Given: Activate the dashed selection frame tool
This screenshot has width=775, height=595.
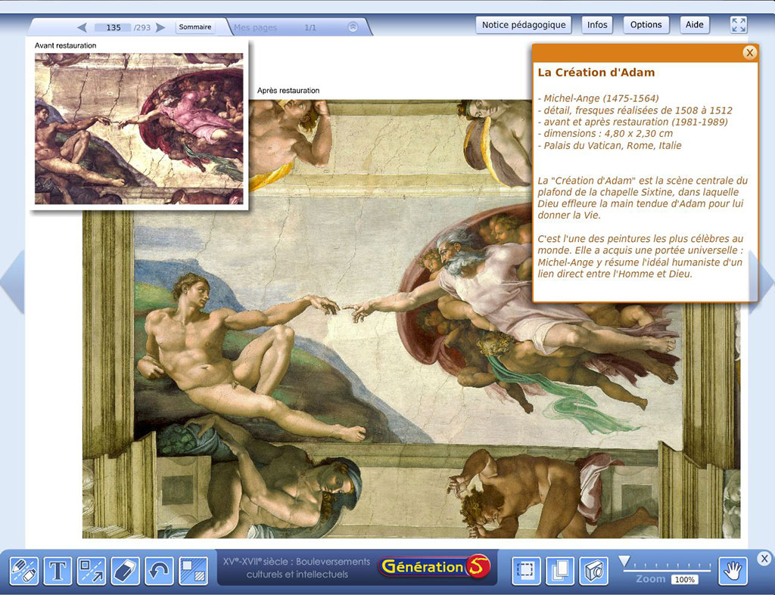Looking at the screenshot, I should pos(525,571).
